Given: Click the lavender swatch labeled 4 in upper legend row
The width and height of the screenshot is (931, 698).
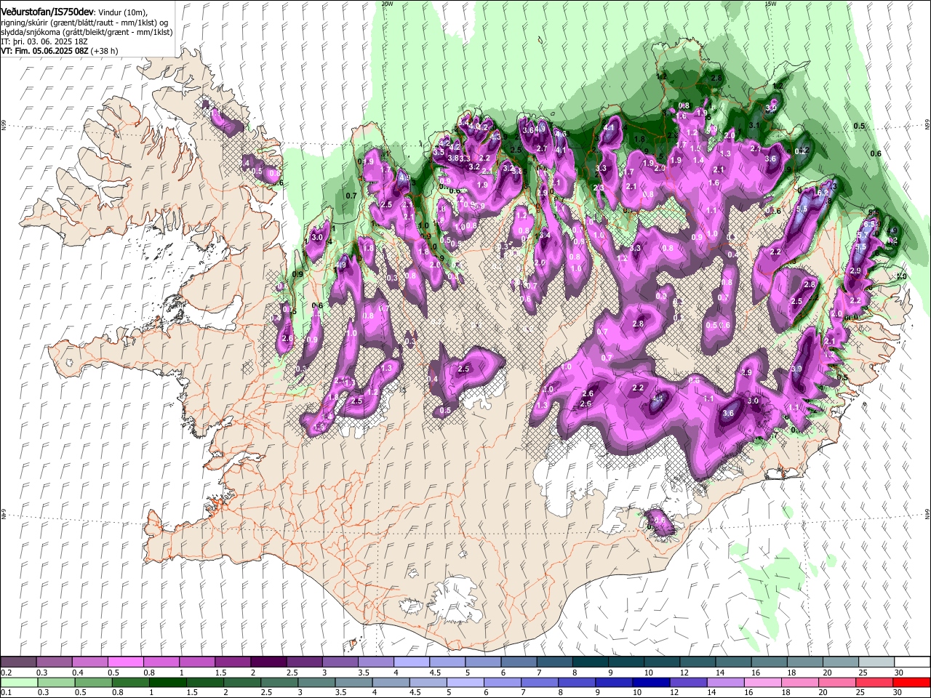Looking at the screenshot, I should point(411,662).
